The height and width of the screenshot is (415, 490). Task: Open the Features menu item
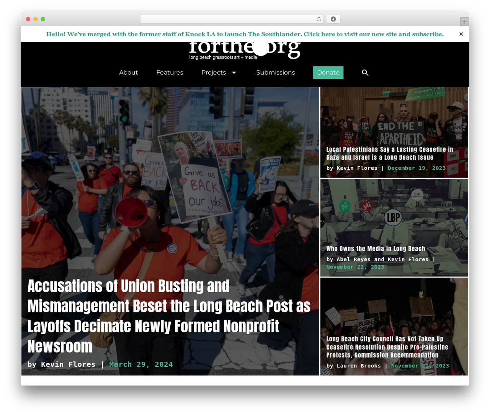170,72
